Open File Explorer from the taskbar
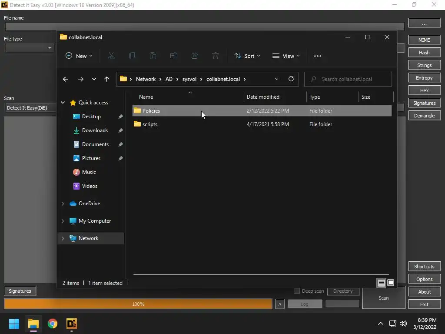This screenshot has height=334, width=445. [33, 324]
